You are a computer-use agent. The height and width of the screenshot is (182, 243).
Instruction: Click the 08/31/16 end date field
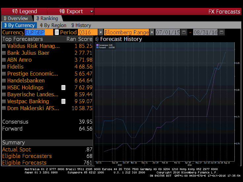[x=205, y=32]
